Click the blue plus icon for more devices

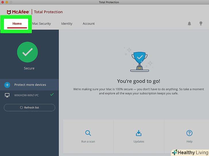[7, 85]
